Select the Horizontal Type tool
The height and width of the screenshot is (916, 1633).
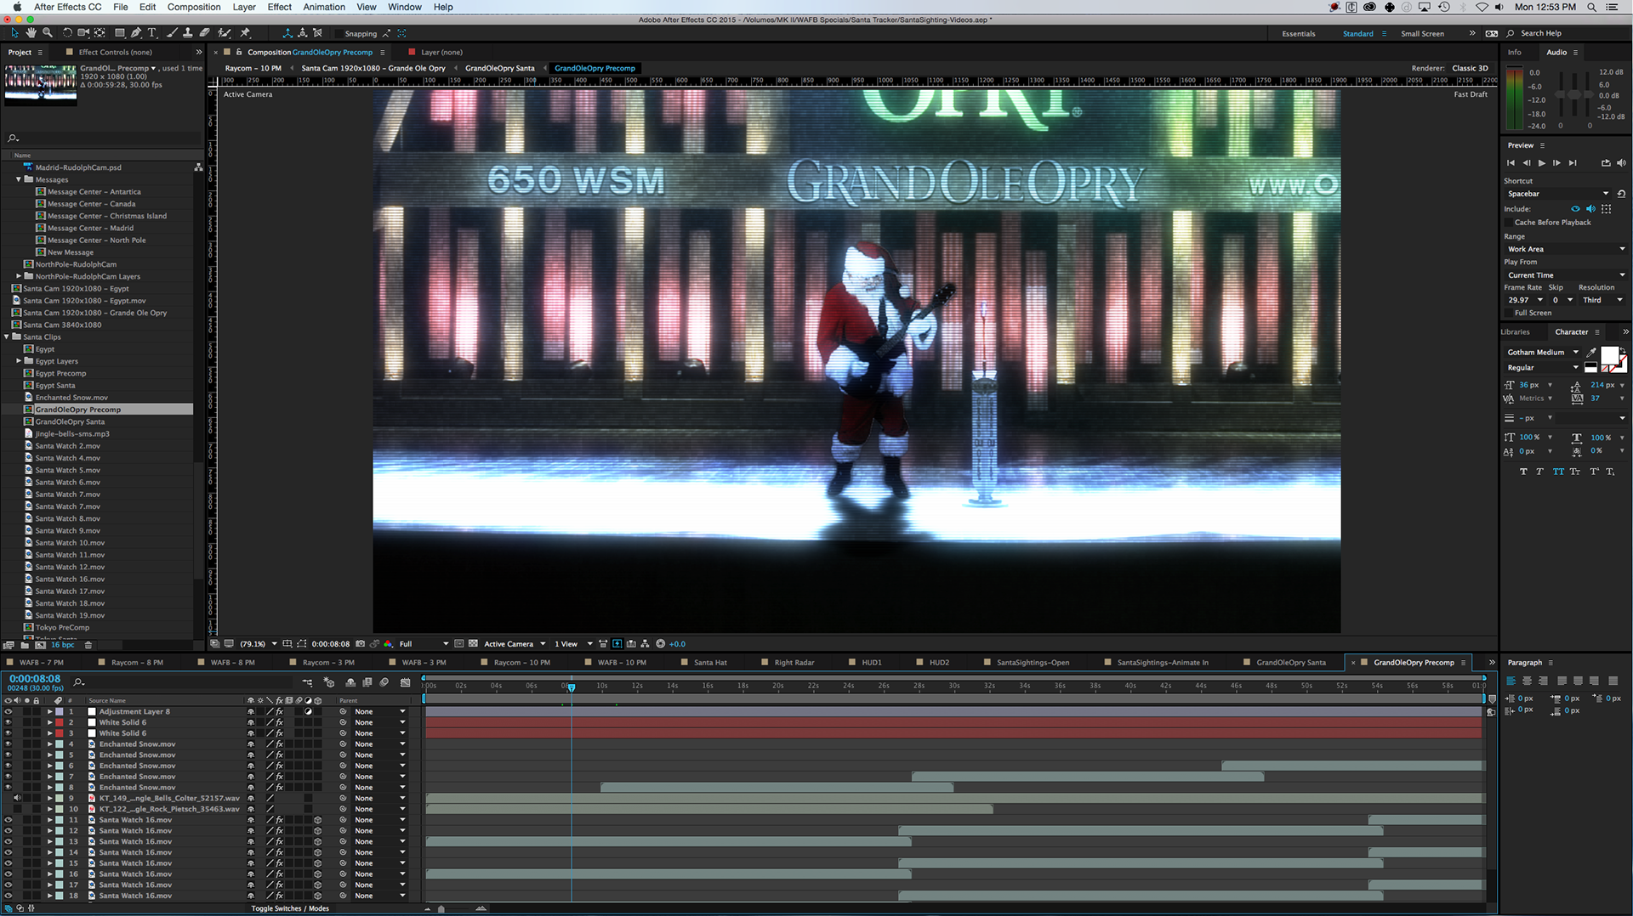tap(152, 33)
